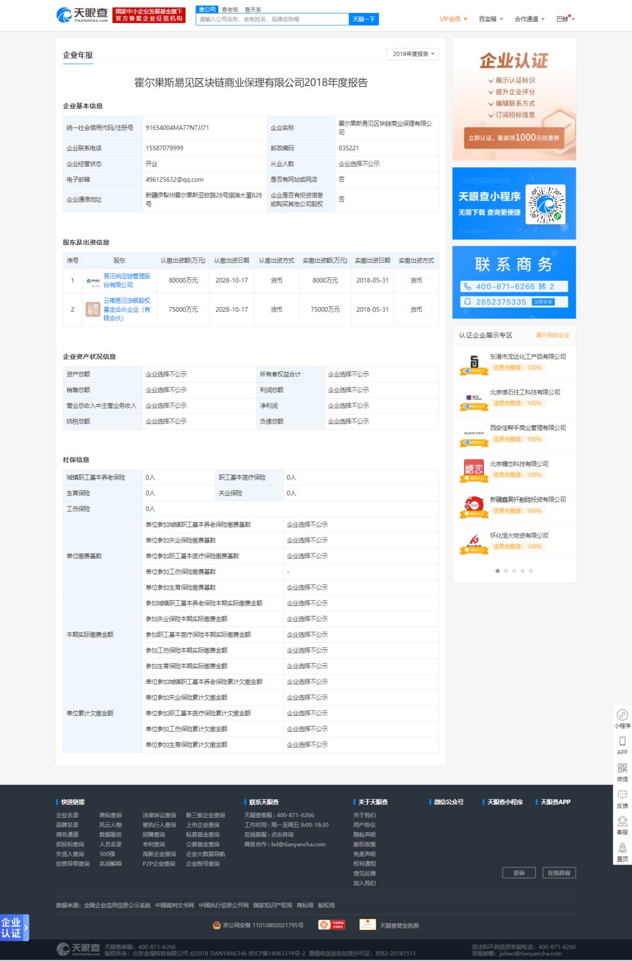This screenshot has height=961, width=632.
Task: Click the 云南易见 shareholder logo
Action: pos(93,309)
